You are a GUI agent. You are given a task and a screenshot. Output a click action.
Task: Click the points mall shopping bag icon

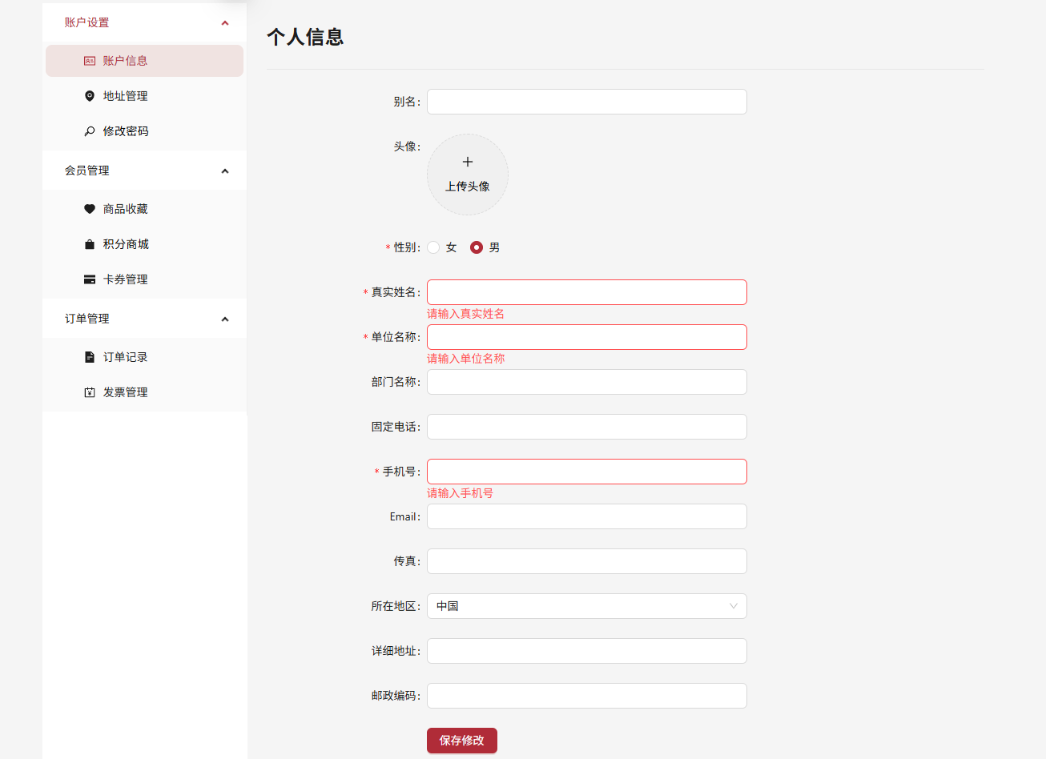click(x=90, y=244)
